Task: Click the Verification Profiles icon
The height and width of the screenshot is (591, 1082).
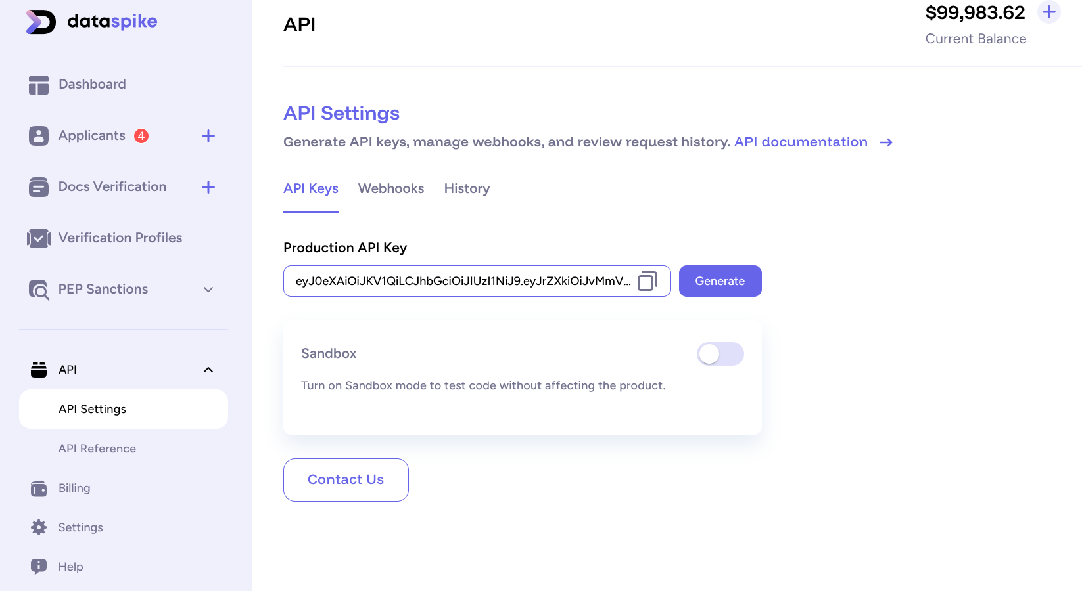Action: click(x=38, y=238)
